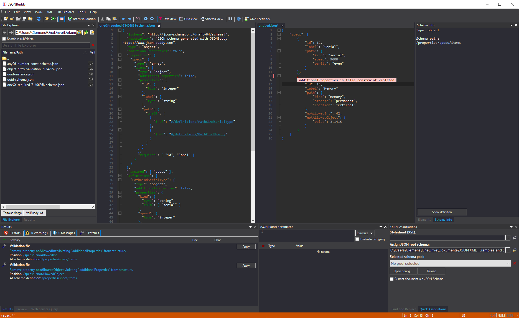The width and height of the screenshot is (519, 318).
Task: Switch to the untitled.json tab
Action: [x=268, y=26]
